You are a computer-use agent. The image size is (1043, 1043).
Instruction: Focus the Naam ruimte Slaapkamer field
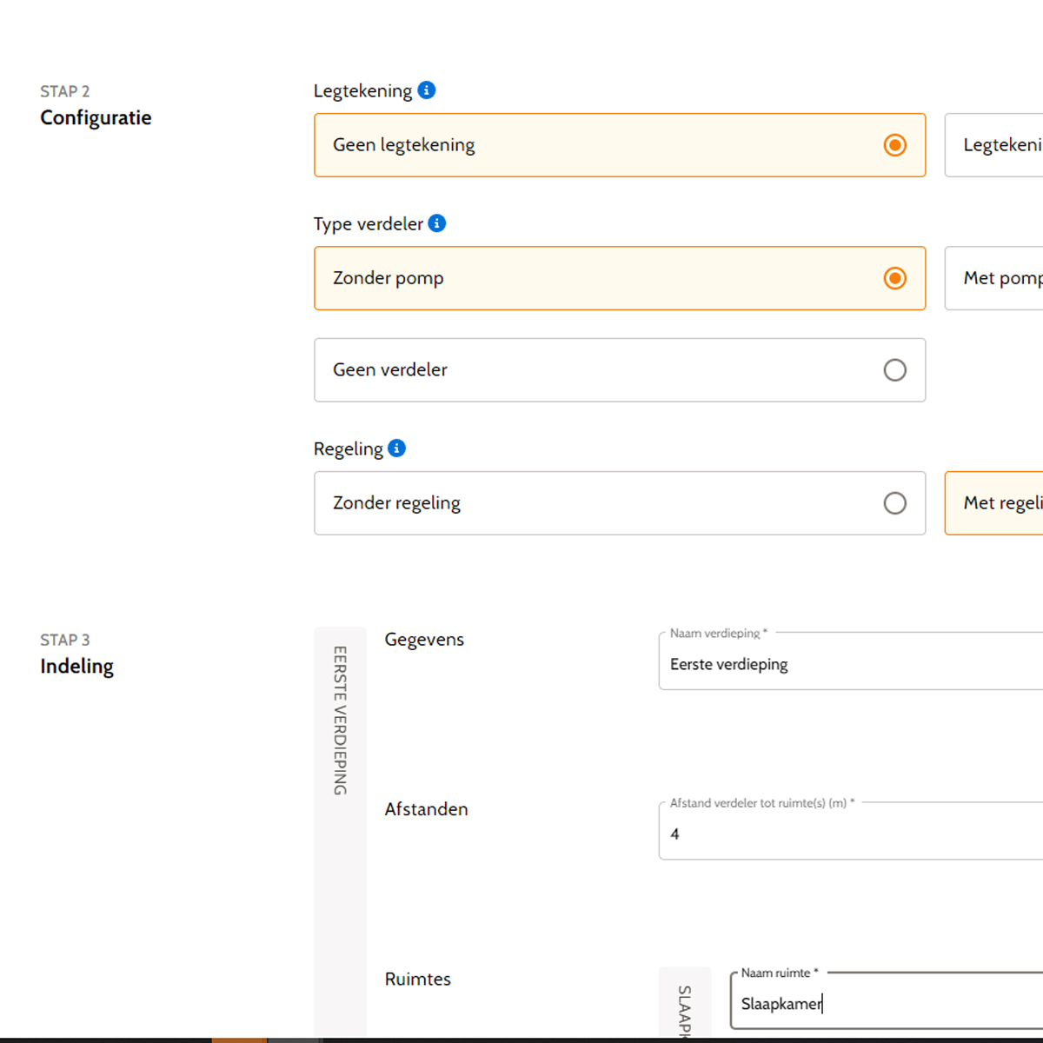887,1000
